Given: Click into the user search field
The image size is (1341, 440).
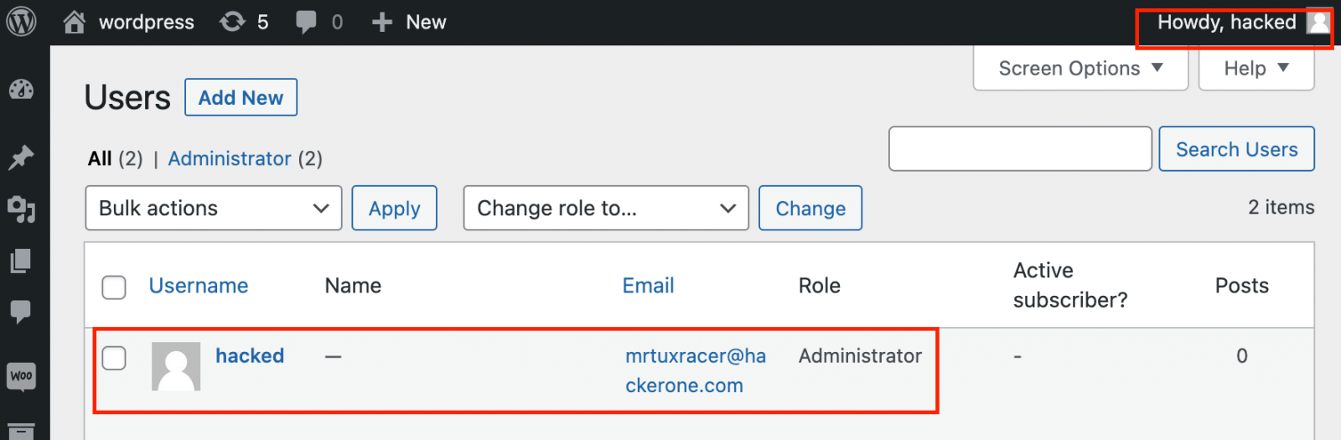Looking at the screenshot, I should click(x=1019, y=149).
